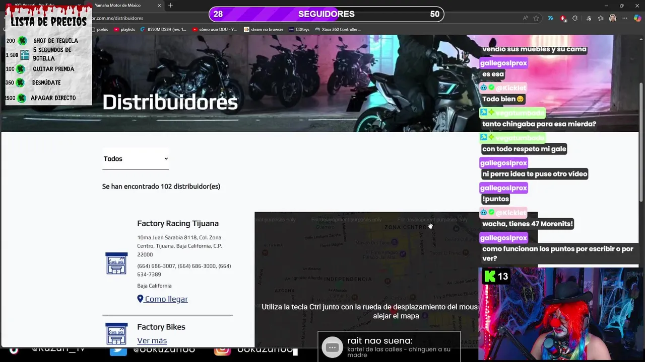Open the CDKeys bookmark
The height and width of the screenshot is (362, 645).
[x=299, y=29]
